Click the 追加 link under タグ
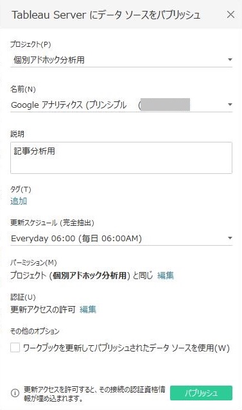 [x=19, y=201]
